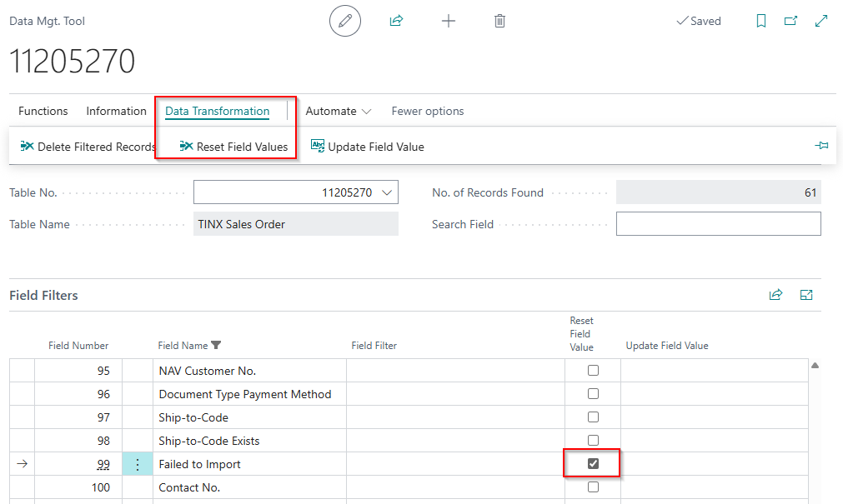
Task: Toggle Reset checkbox for Ship-to-Code Exists
Action: 593,440
